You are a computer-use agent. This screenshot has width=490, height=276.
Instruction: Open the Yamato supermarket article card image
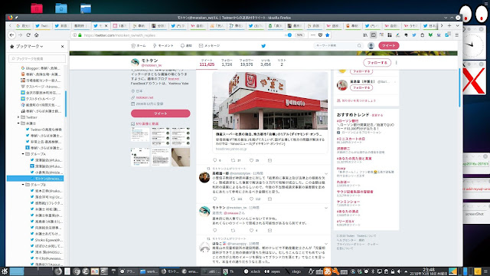point(270,100)
